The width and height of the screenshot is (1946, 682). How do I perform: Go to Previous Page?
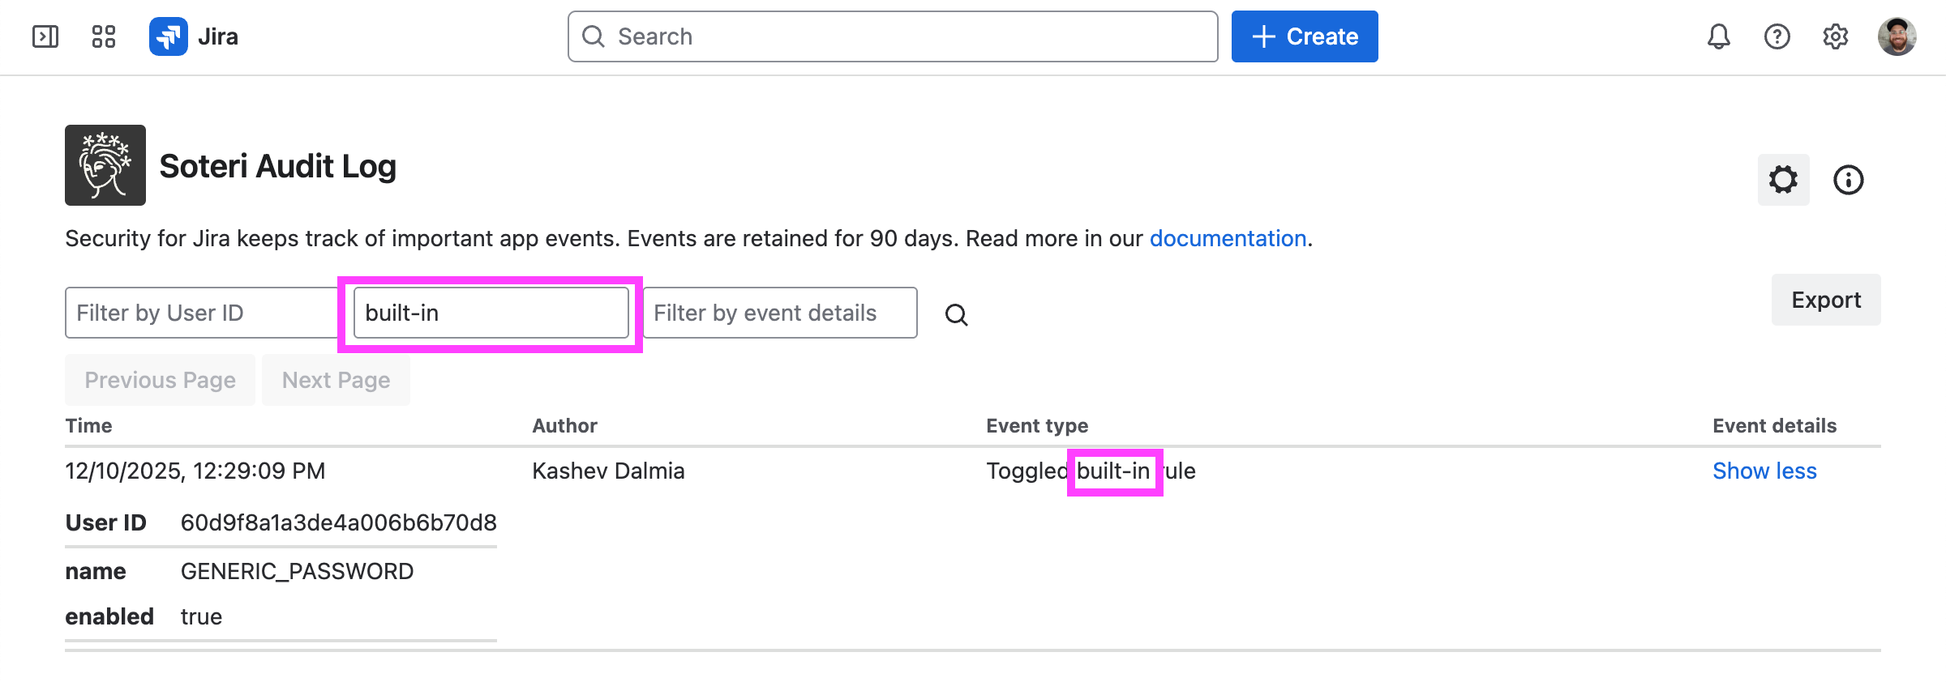(x=160, y=380)
